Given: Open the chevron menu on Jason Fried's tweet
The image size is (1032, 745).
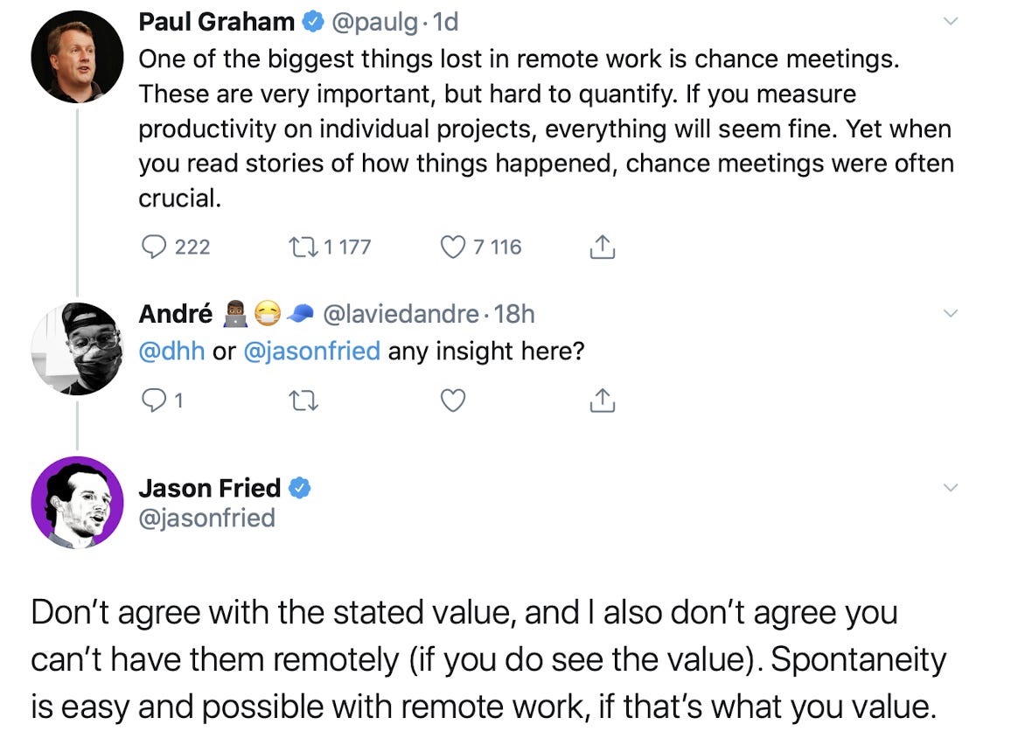Looking at the screenshot, I should (x=951, y=487).
